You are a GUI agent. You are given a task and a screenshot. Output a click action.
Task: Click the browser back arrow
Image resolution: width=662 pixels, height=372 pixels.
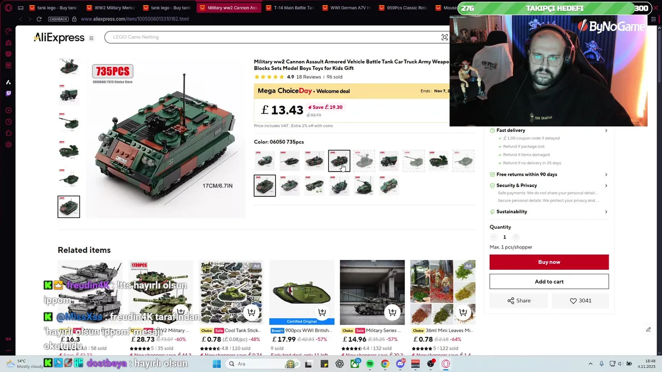point(21,19)
